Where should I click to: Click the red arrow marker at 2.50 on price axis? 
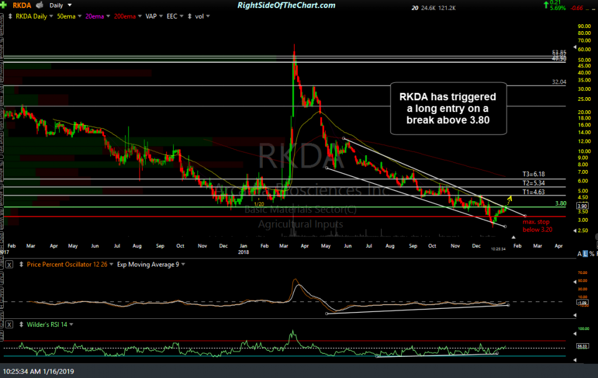574,231
